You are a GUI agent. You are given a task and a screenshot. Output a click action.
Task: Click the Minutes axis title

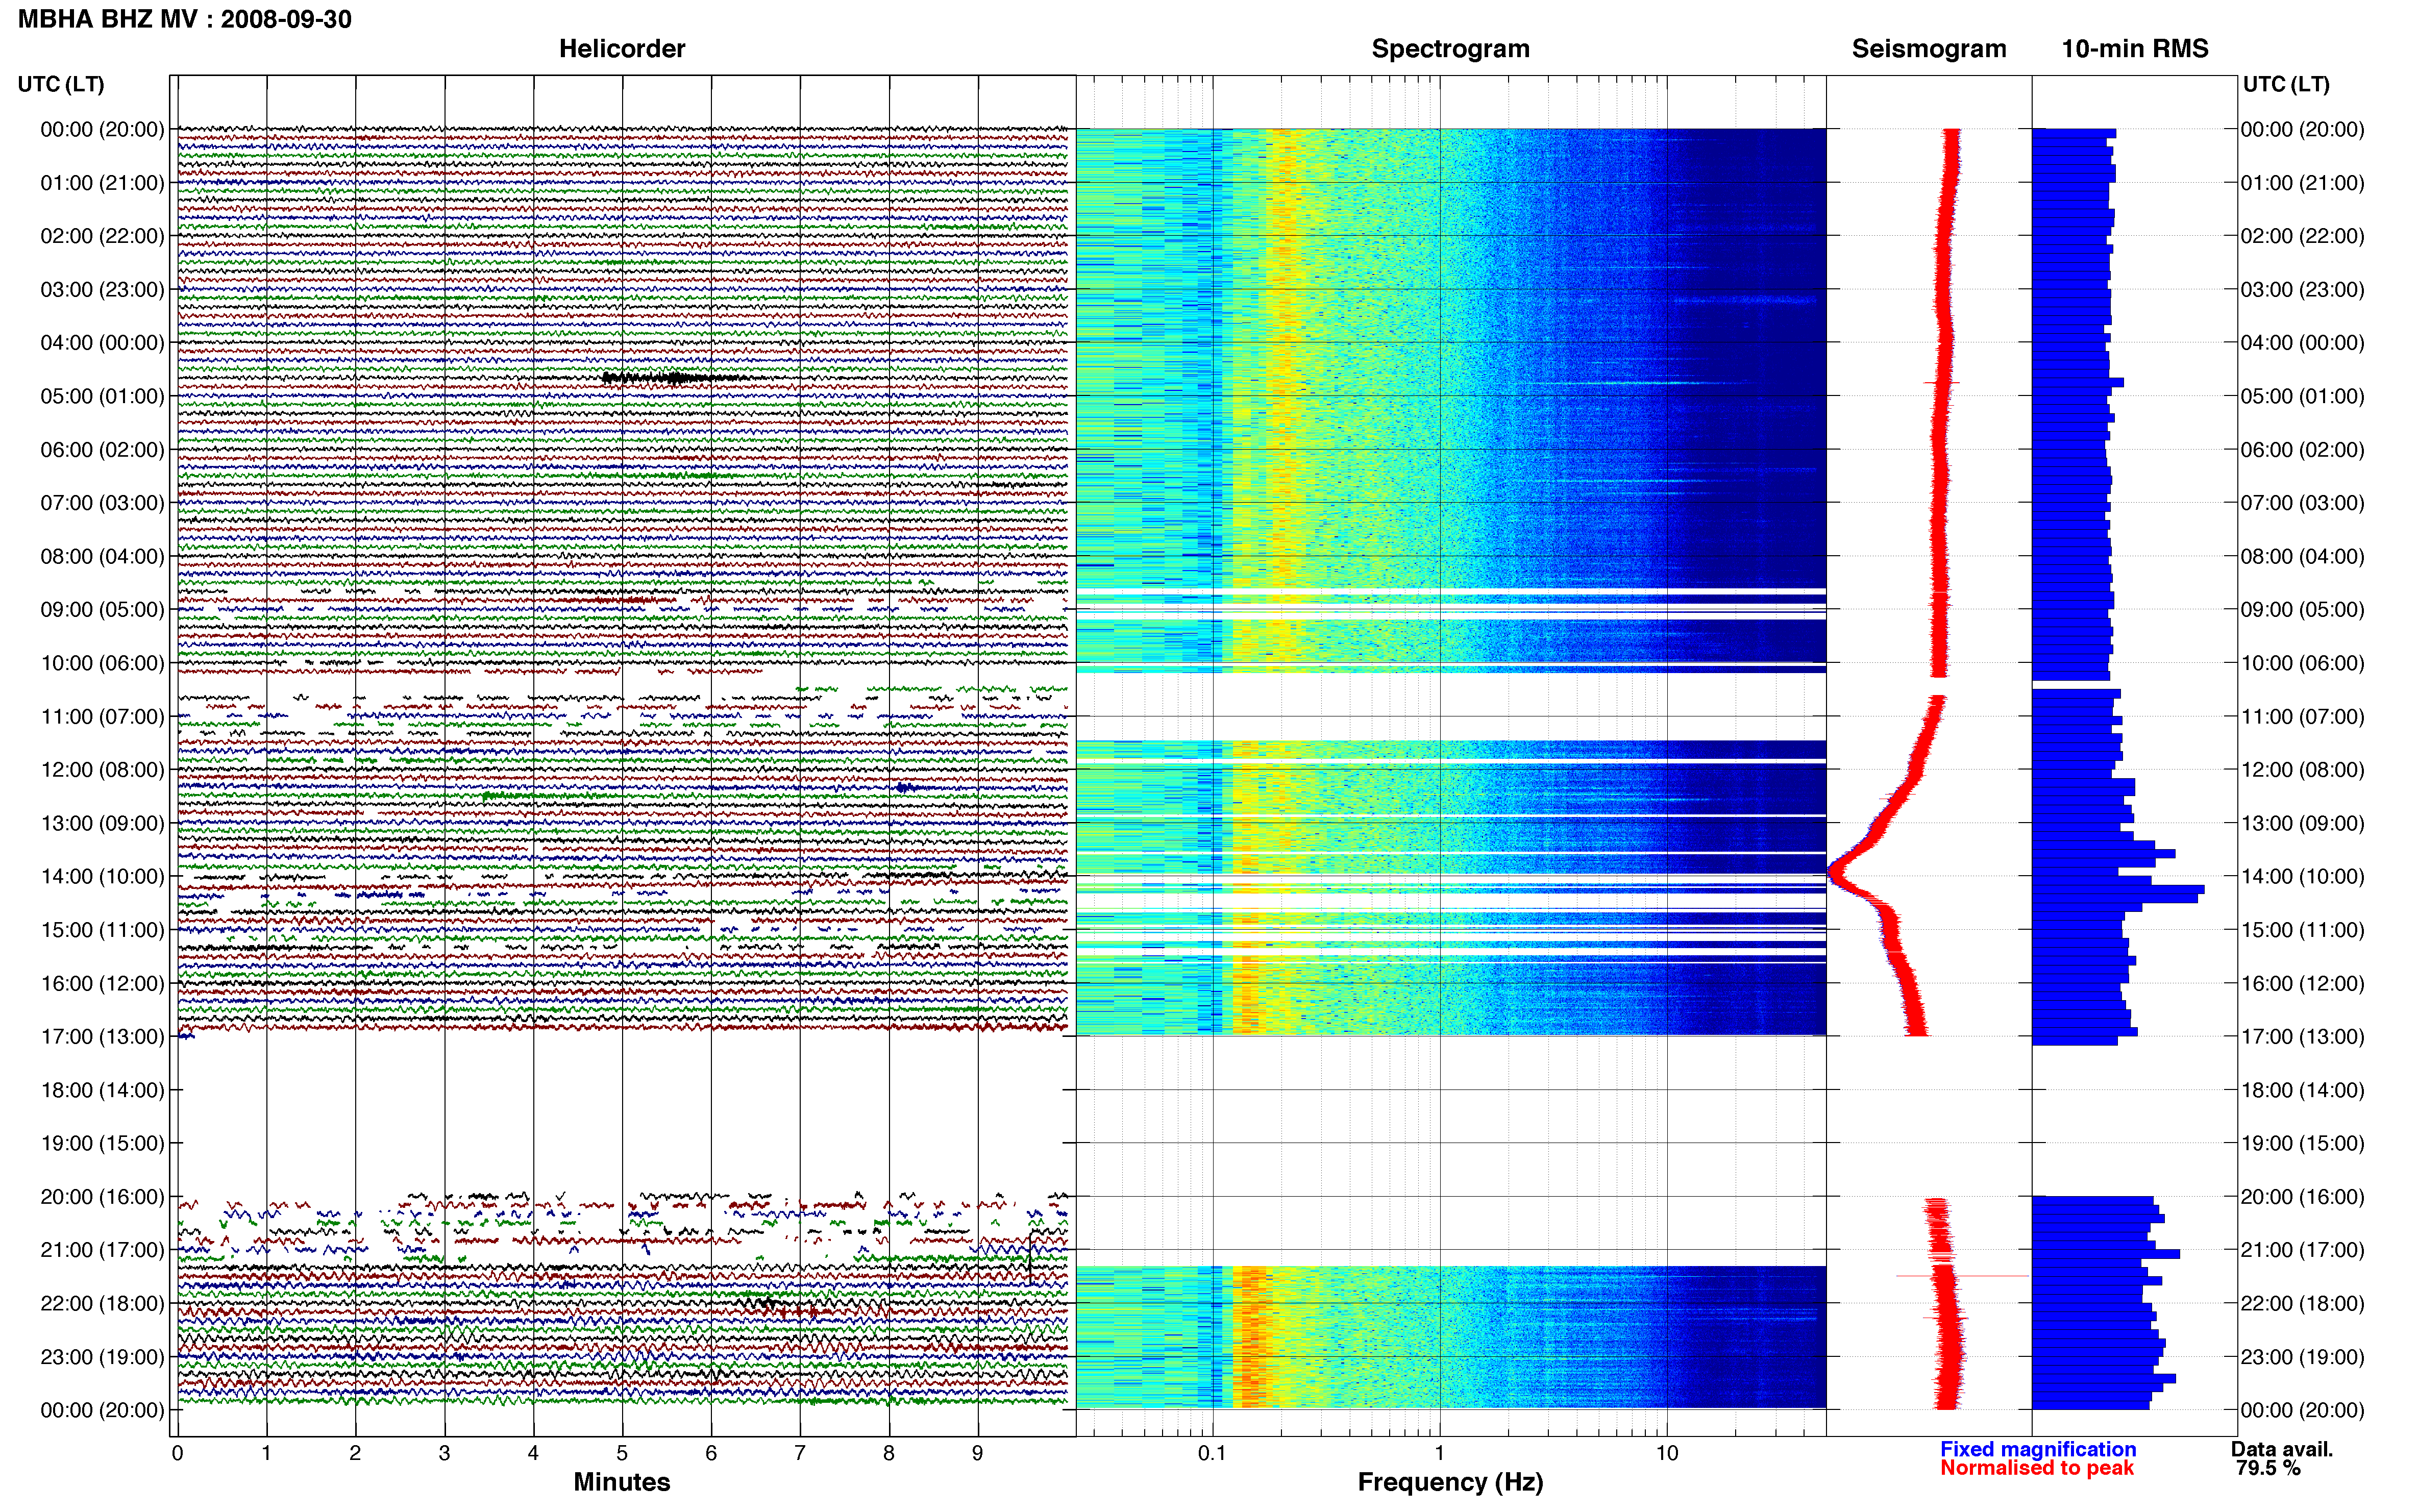click(621, 1482)
